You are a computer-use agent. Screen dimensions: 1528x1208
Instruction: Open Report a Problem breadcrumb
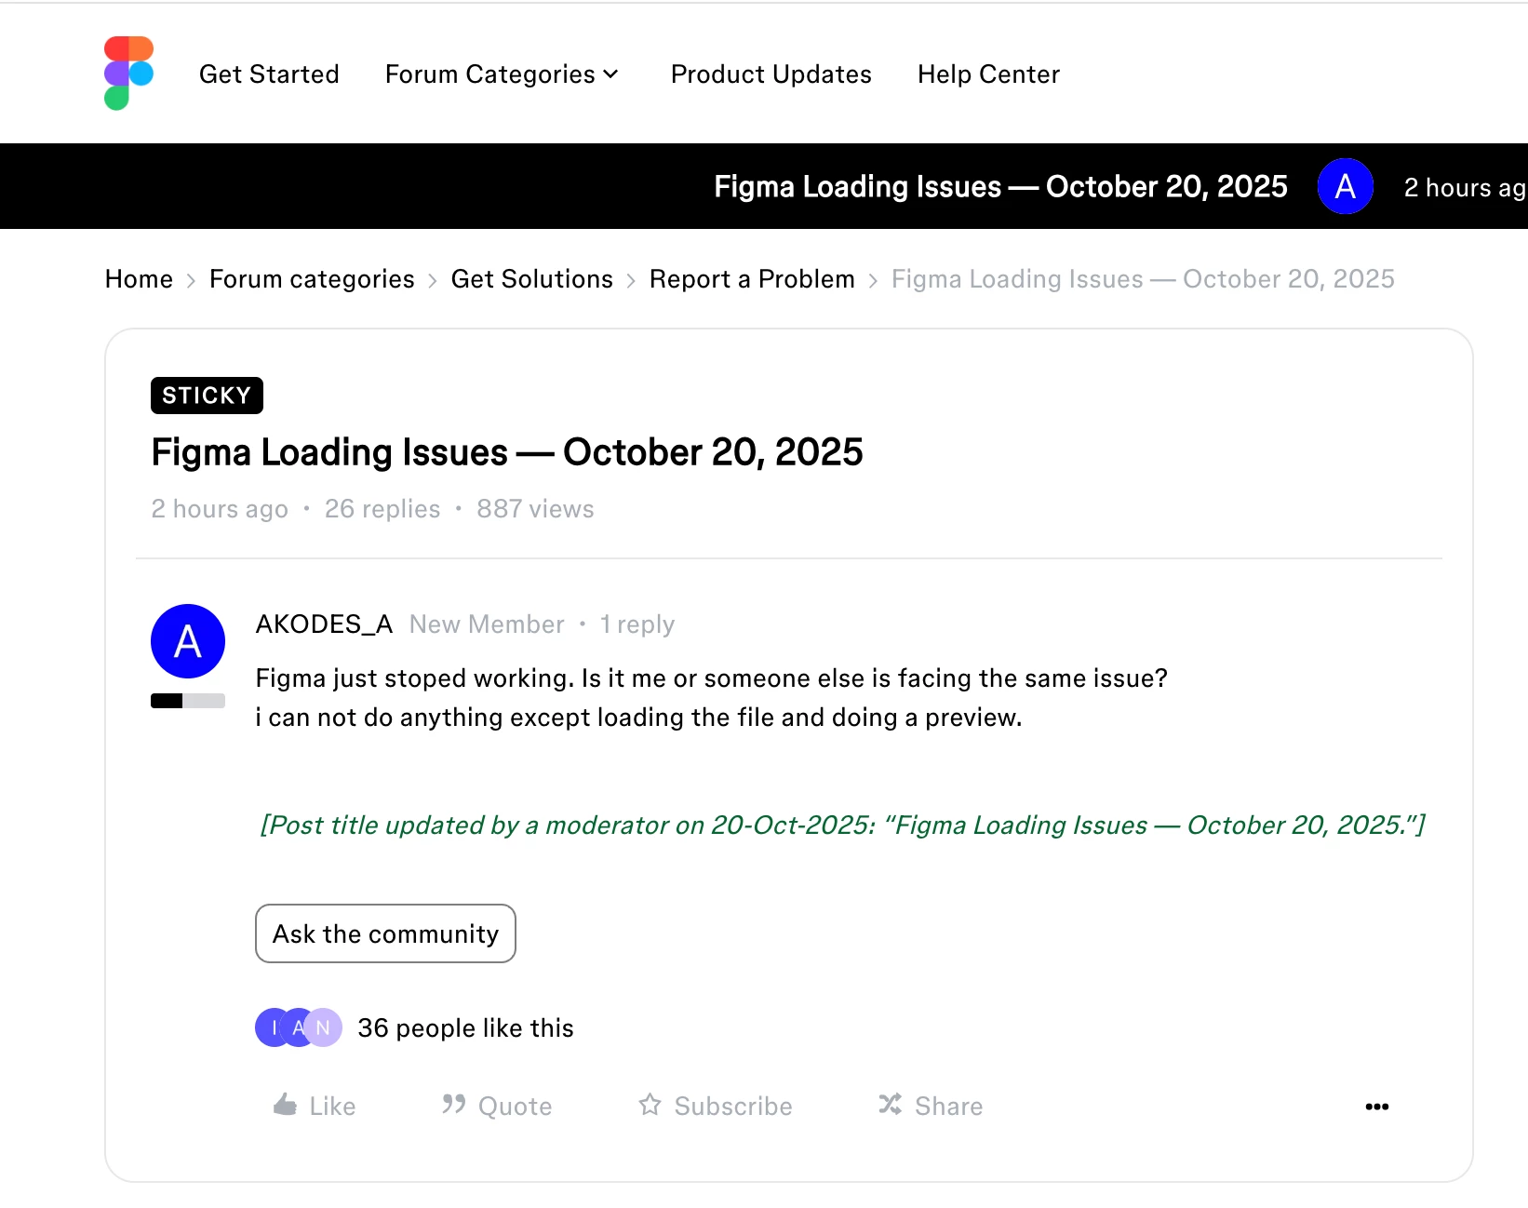tap(752, 279)
